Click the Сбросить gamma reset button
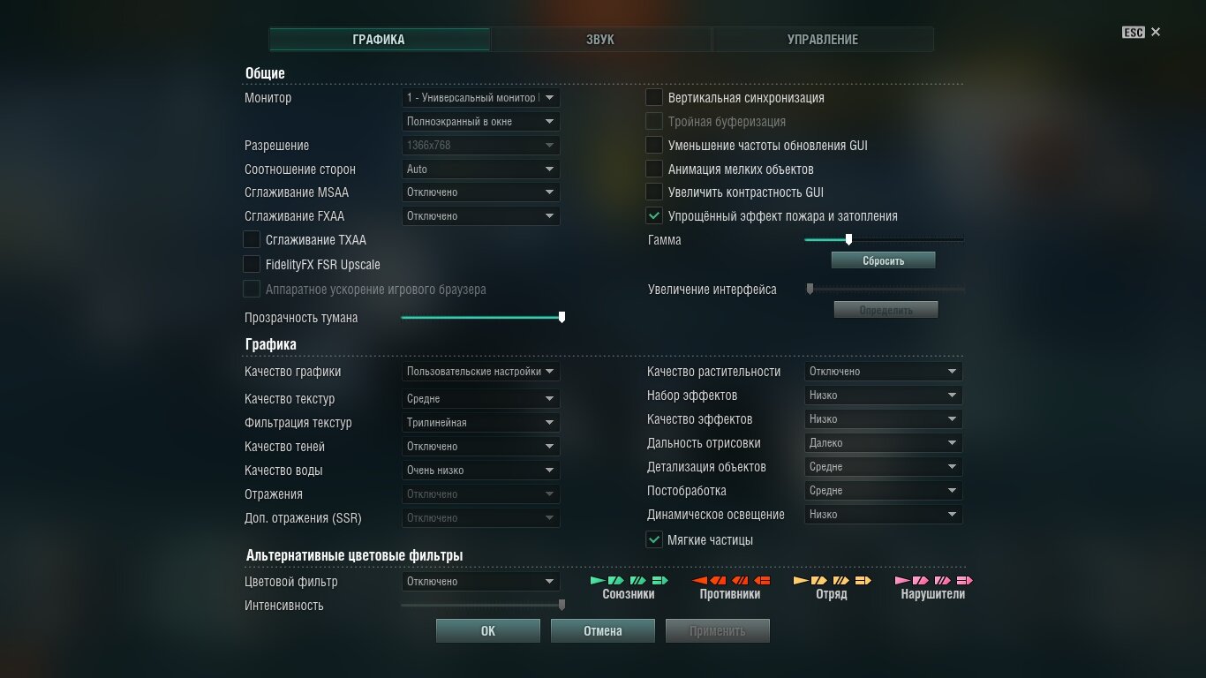 coord(884,260)
